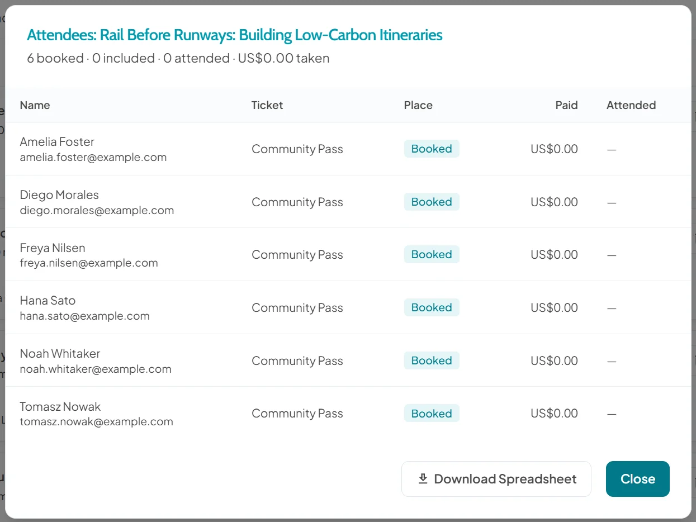The height and width of the screenshot is (522, 696).
Task: Click email hana.sato@example.com
Action: point(85,316)
